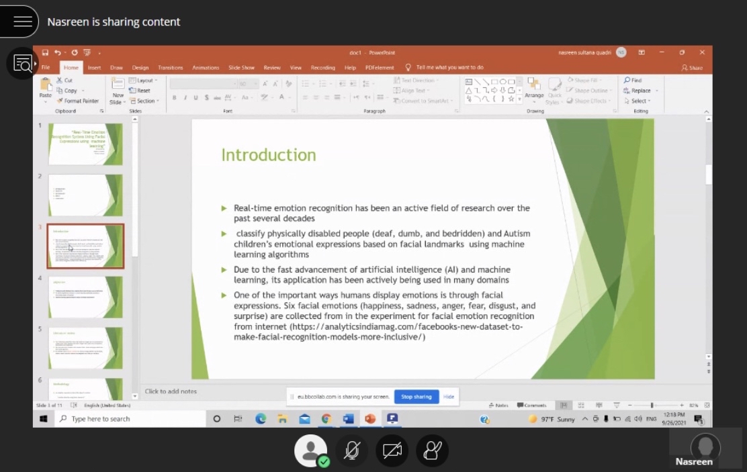Select slide 4 thumbnail in slide pane
Image resolution: width=747 pixels, height=472 pixels.
click(85, 297)
